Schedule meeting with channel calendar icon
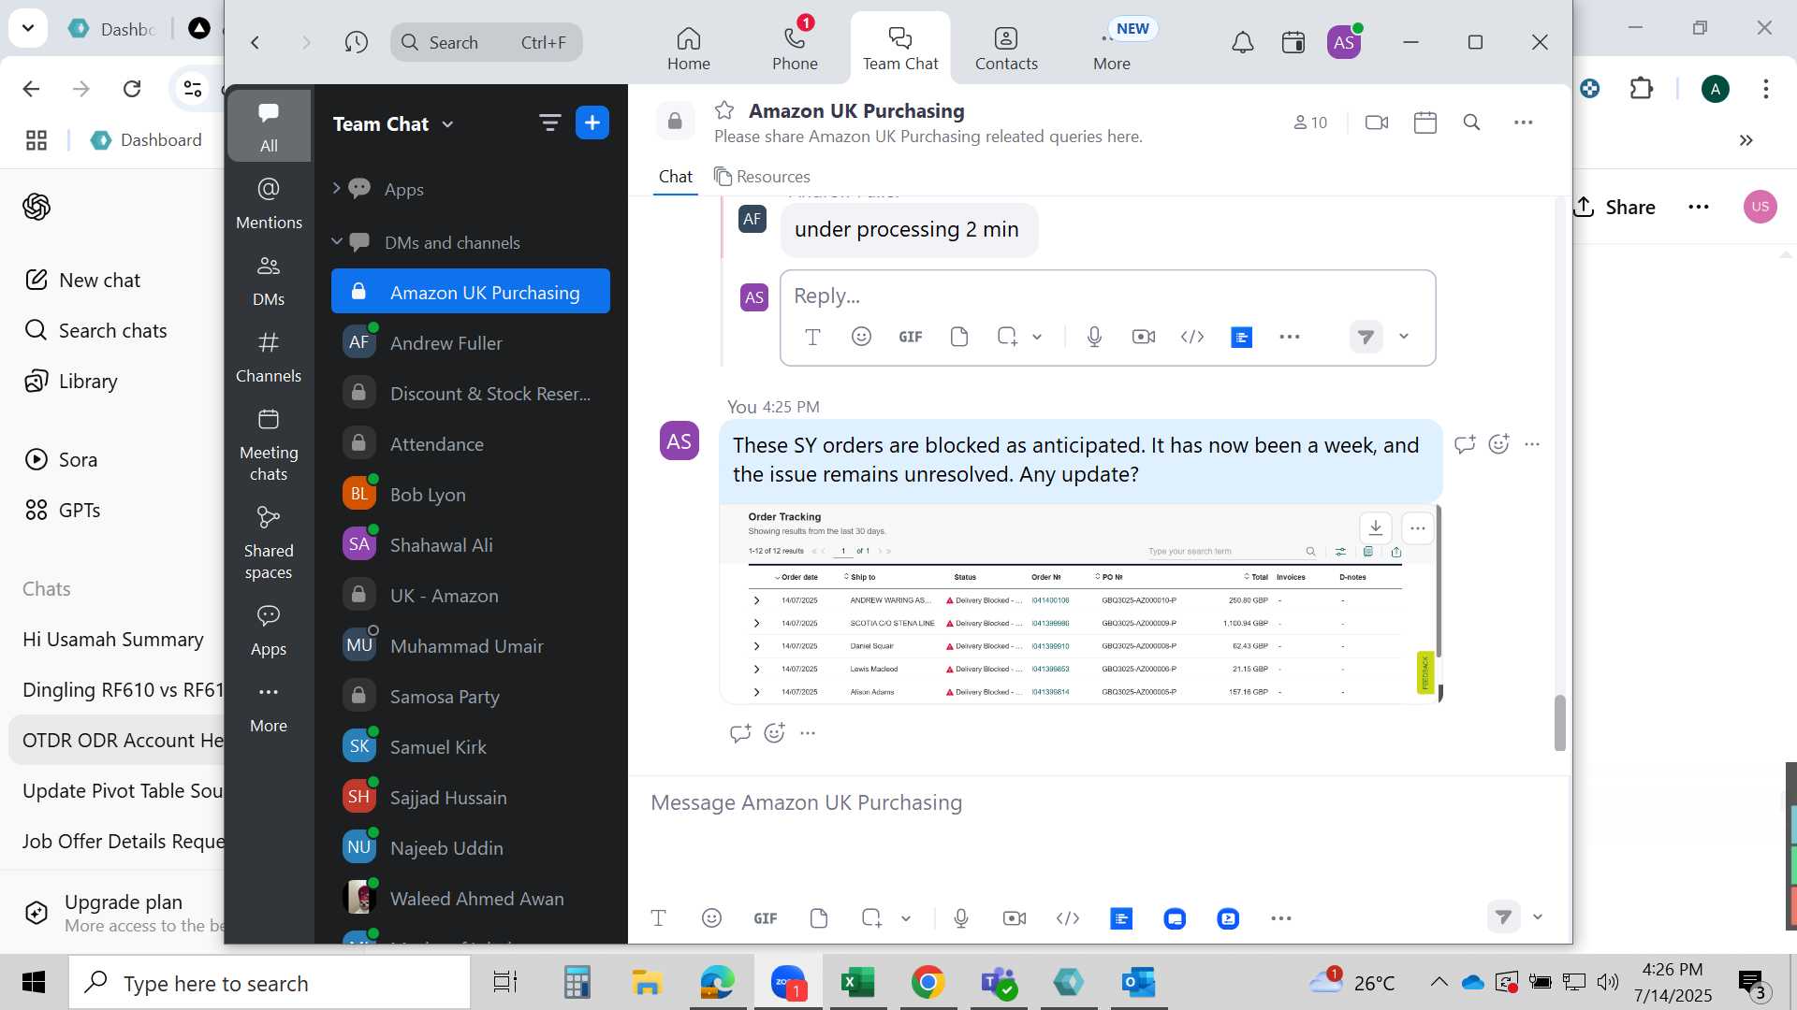 (x=1425, y=123)
